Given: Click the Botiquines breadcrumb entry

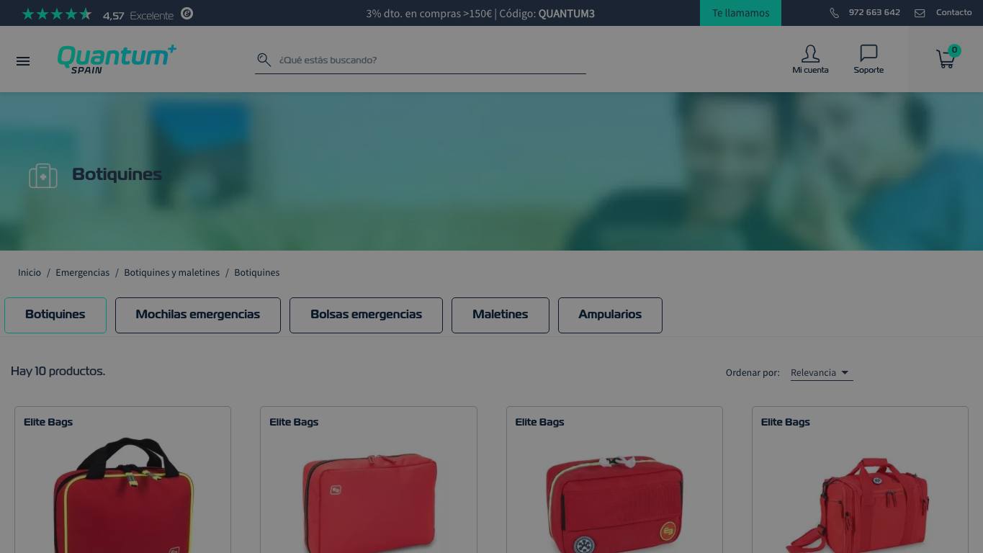Looking at the screenshot, I should tap(257, 272).
